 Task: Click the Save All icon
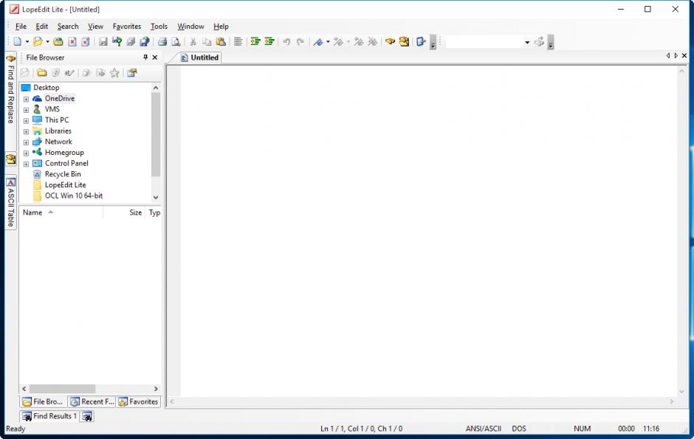tap(131, 41)
